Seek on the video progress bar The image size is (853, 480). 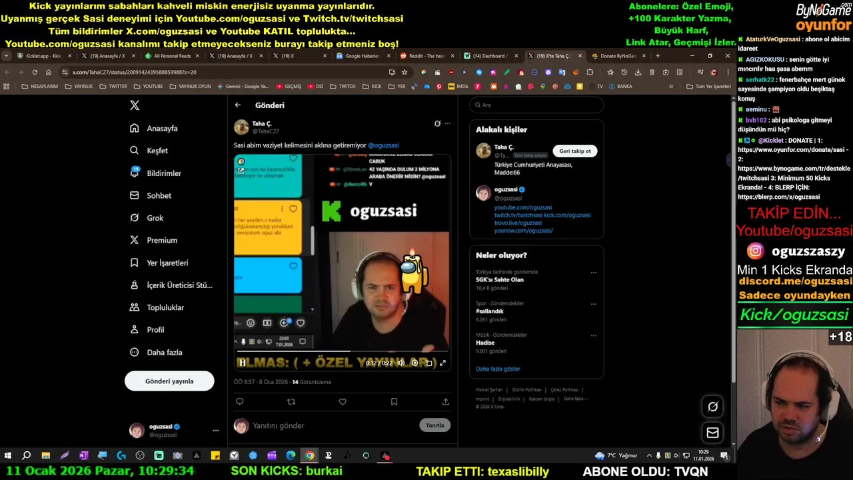342,351
